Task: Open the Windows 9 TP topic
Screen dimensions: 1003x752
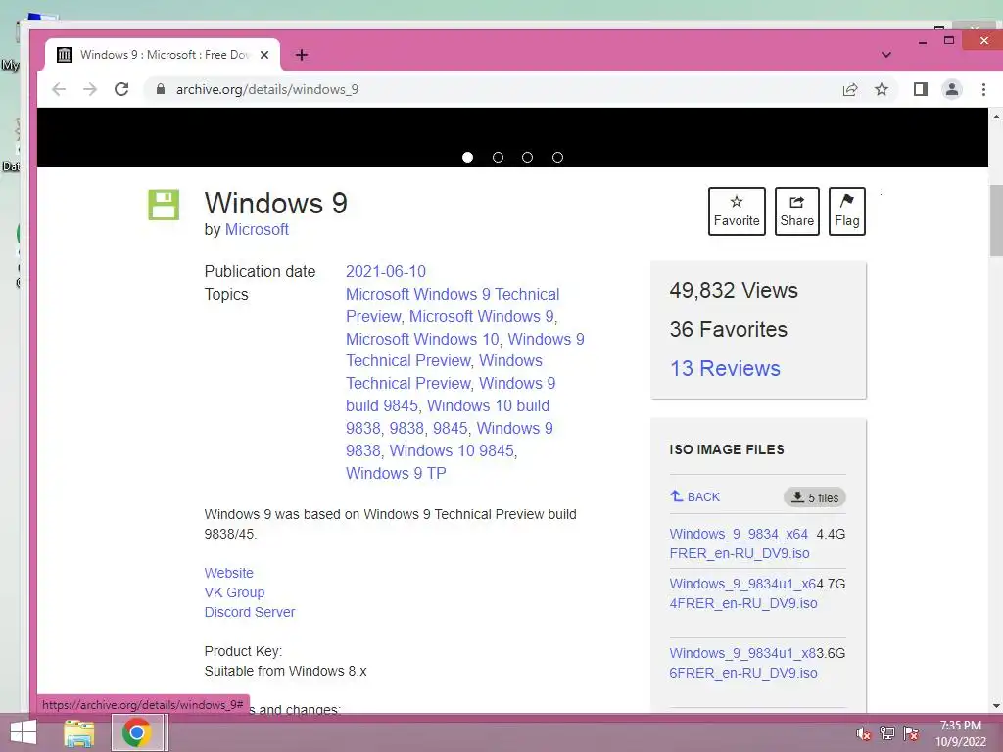Action: [396, 473]
